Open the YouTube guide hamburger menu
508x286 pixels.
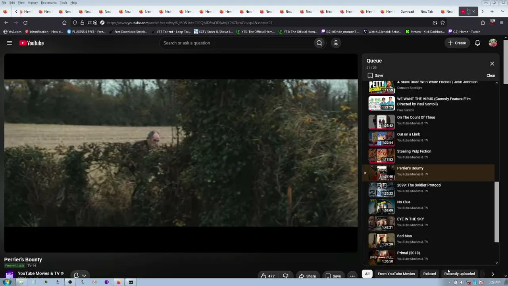(x=10, y=43)
